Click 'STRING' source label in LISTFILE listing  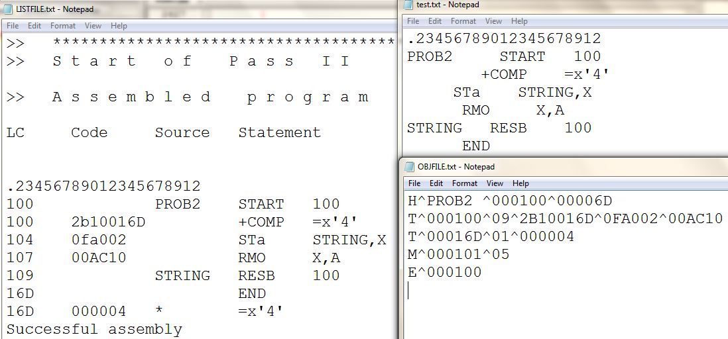[182, 275]
